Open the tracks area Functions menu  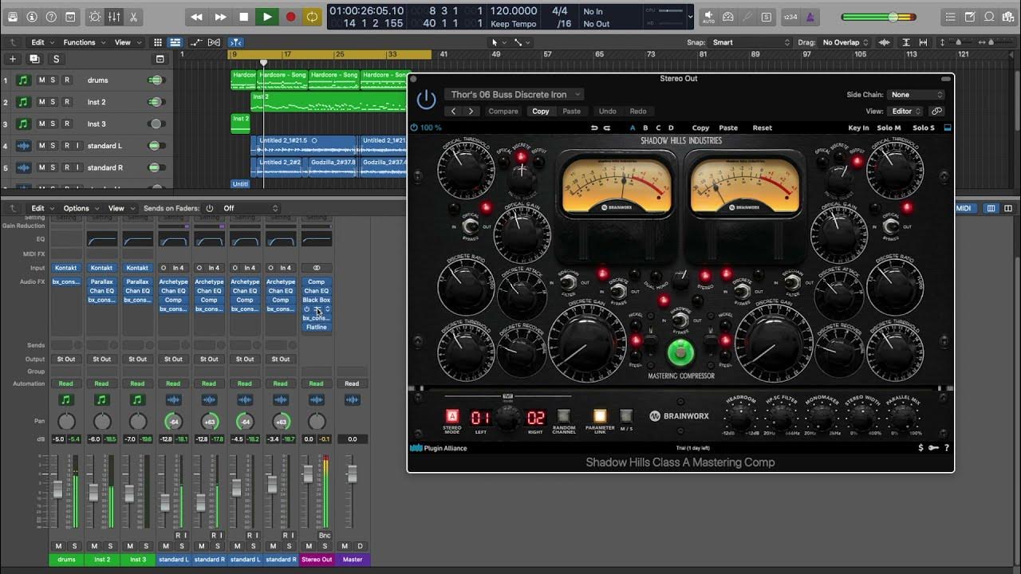[83, 42]
